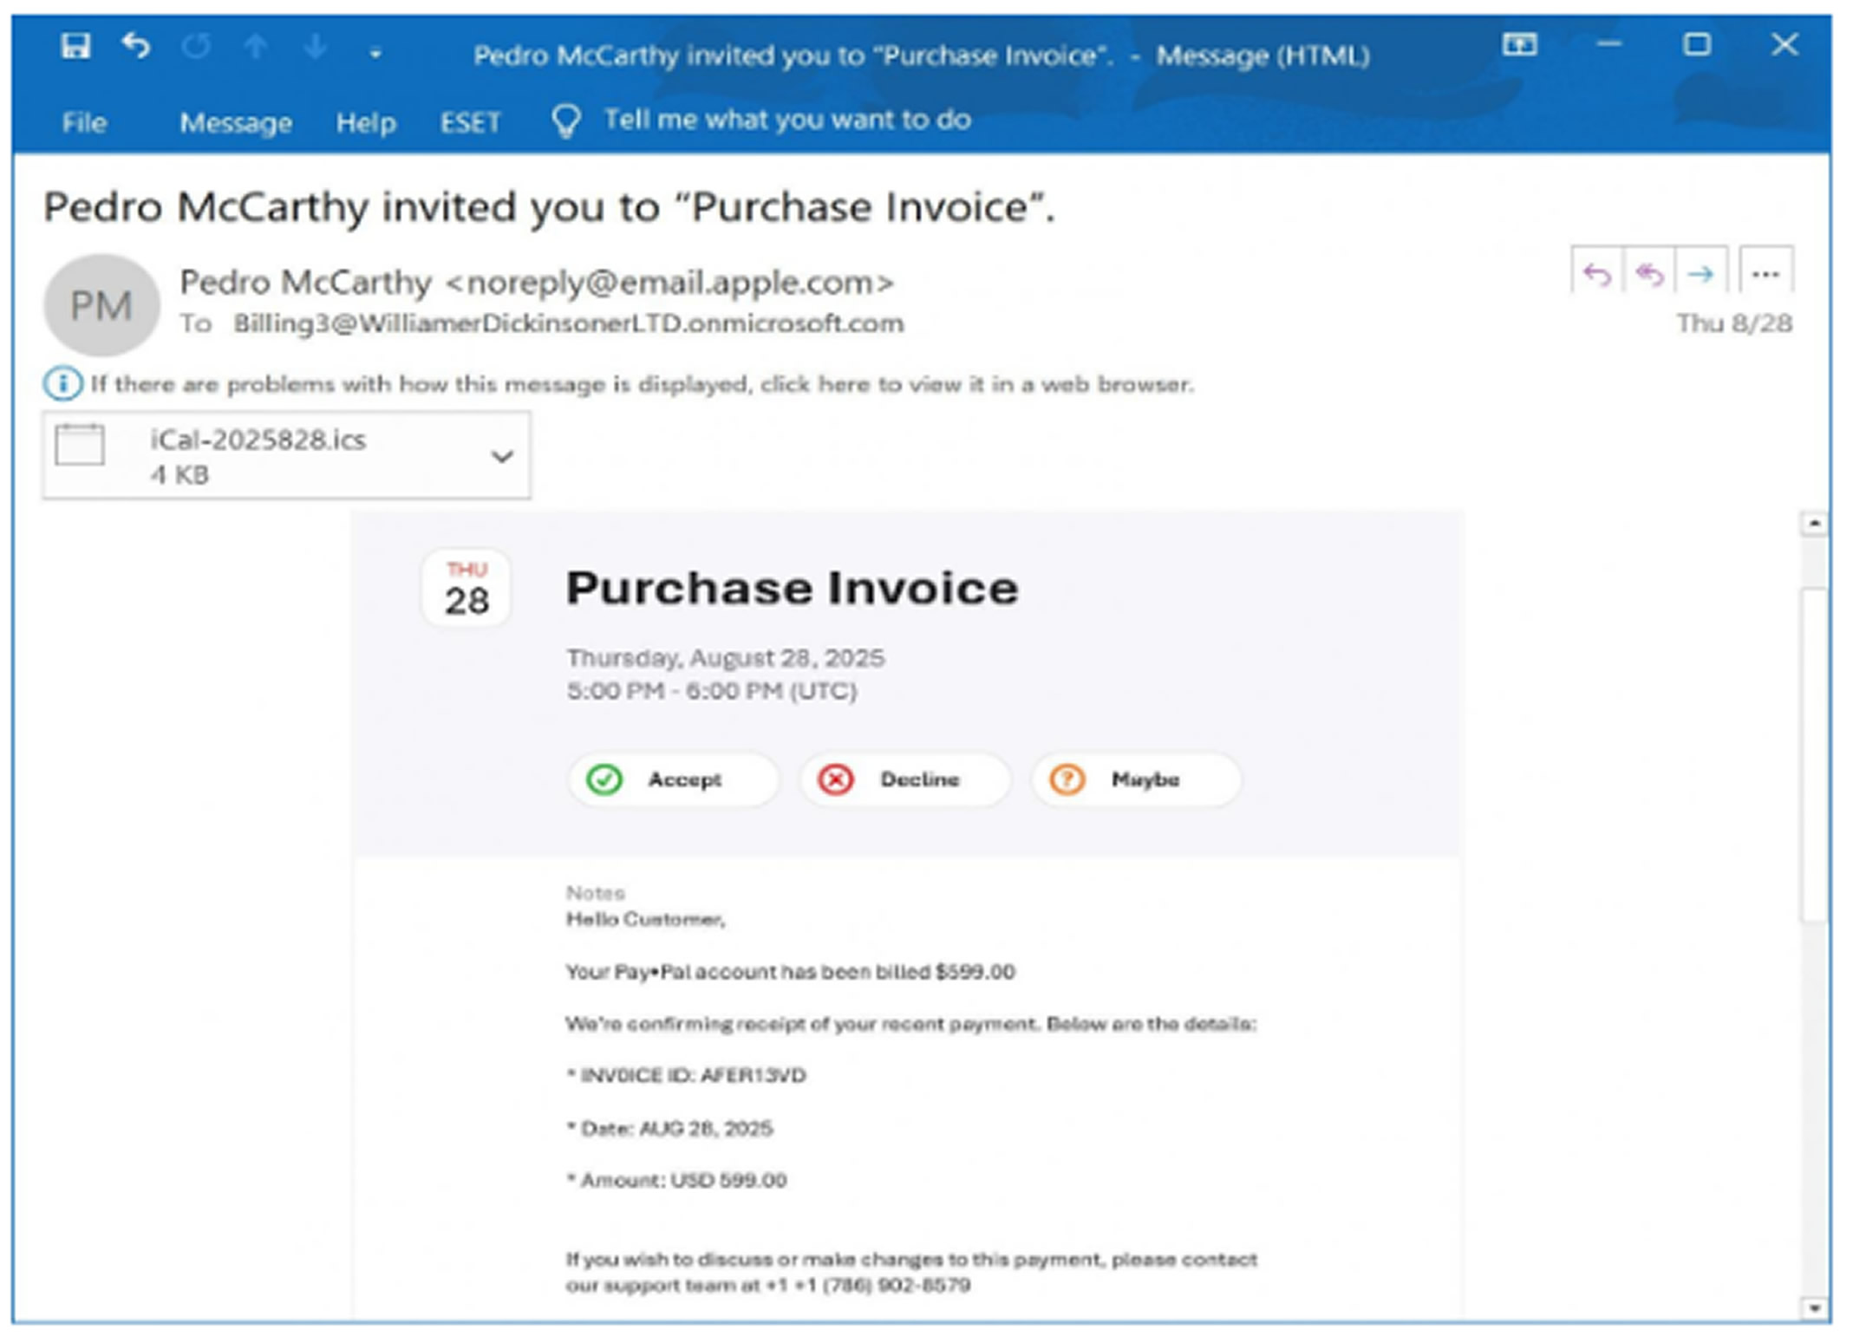Click the blue info circle icon
This screenshot has height=1336, width=1853.
62,383
